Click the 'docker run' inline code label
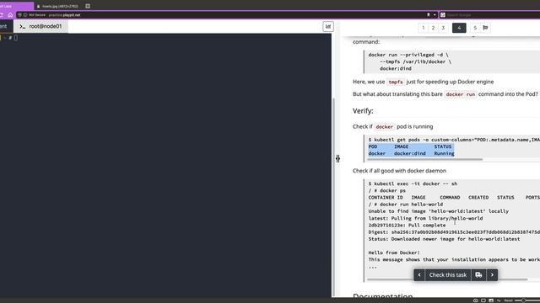The image size is (540, 303). 460,94
